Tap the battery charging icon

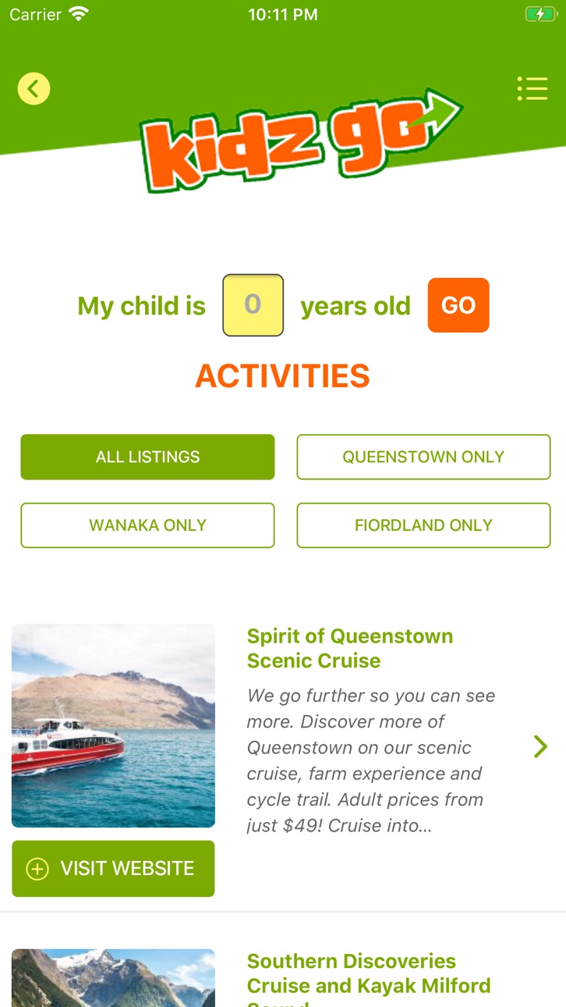[540, 14]
